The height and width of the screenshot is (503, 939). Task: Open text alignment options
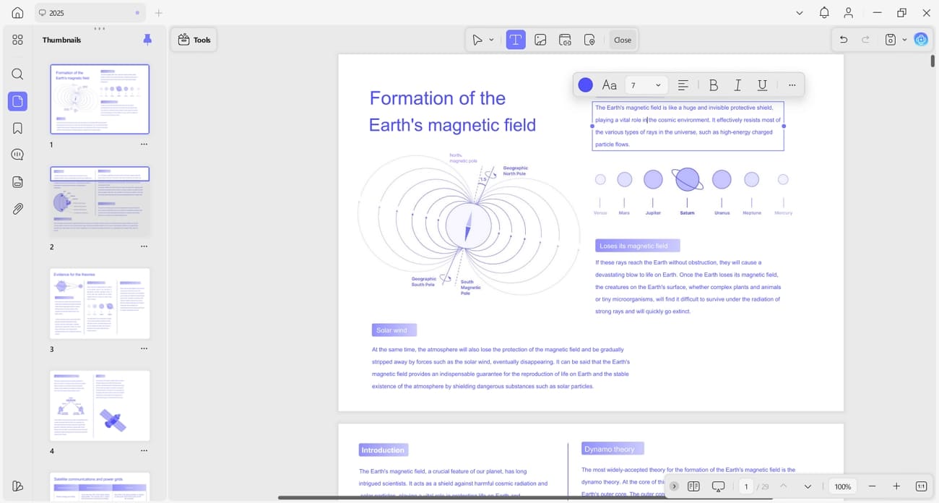pyautogui.click(x=683, y=85)
